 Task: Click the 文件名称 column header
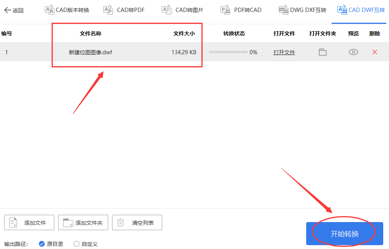pyautogui.click(x=90, y=33)
